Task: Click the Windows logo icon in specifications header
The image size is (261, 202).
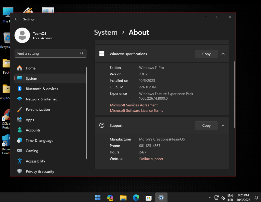Action: pyautogui.click(x=102, y=54)
